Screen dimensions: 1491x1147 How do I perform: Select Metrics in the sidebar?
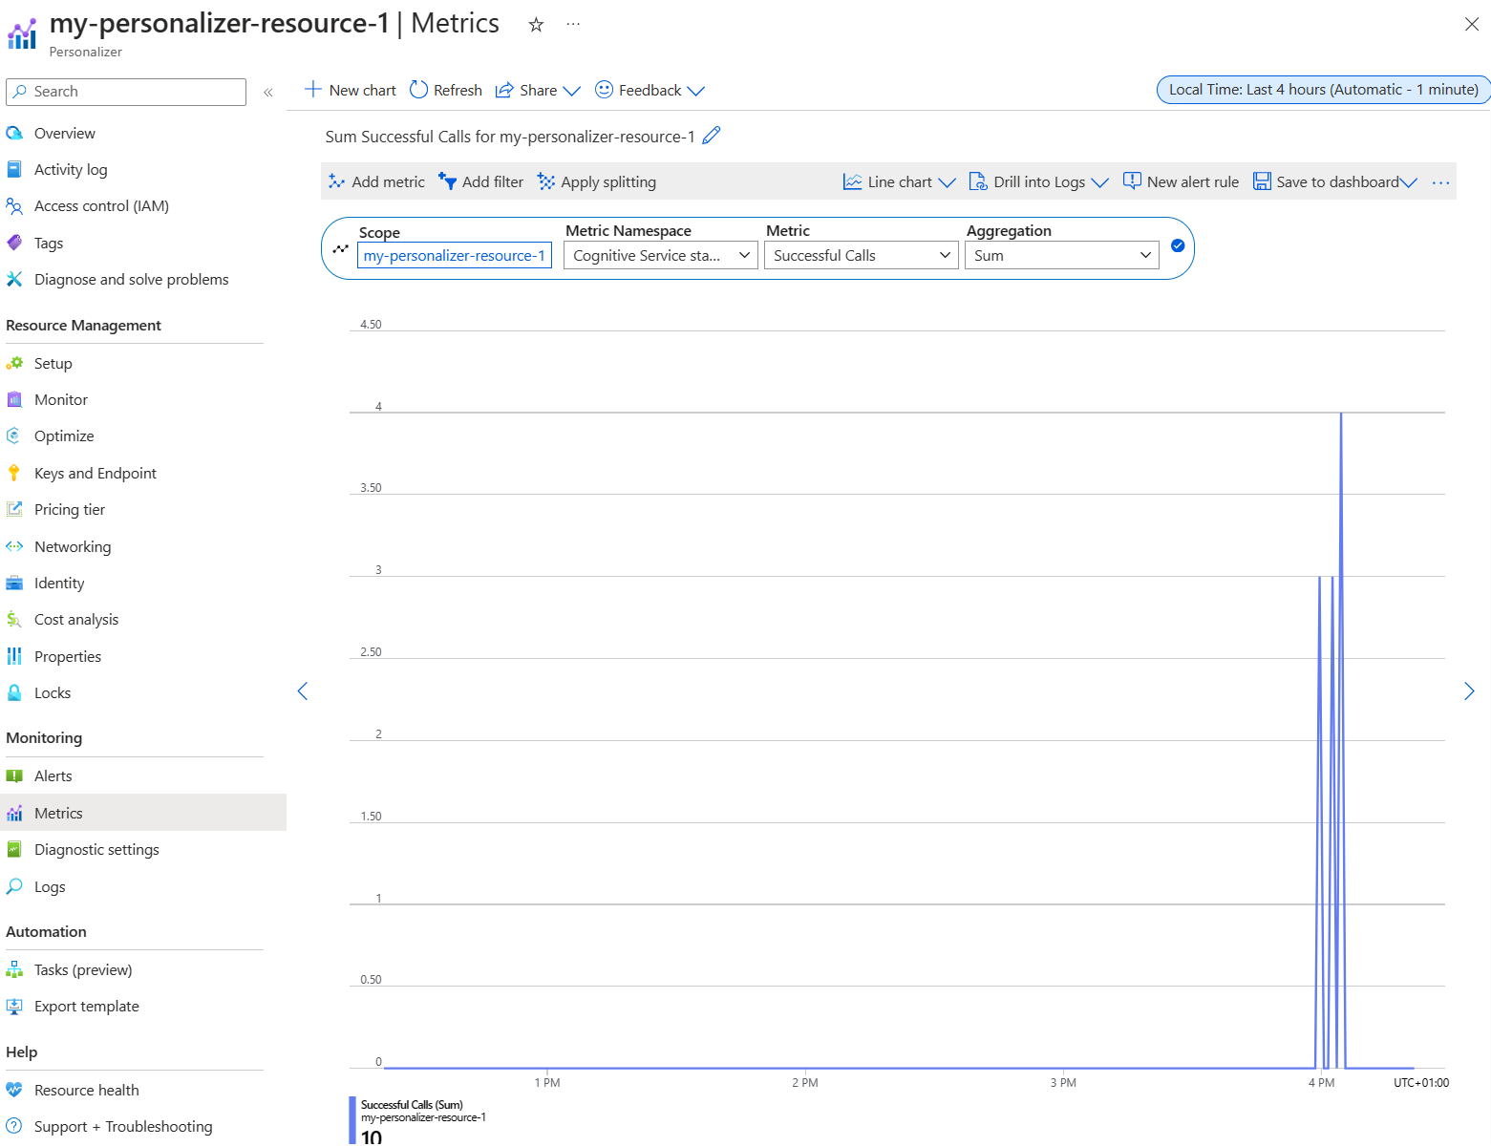click(x=143, y=813)
